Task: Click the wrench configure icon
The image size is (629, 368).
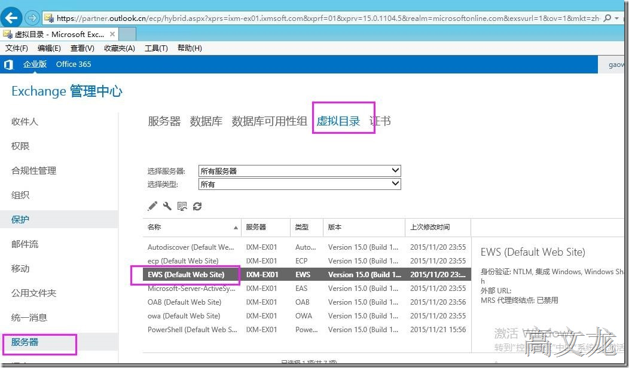Action: click(x=167, y=206)
